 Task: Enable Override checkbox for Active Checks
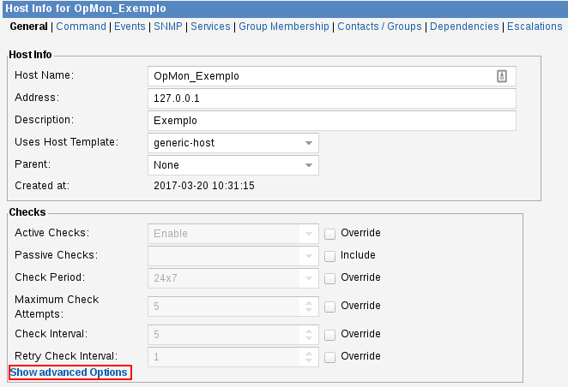point(329,233)
